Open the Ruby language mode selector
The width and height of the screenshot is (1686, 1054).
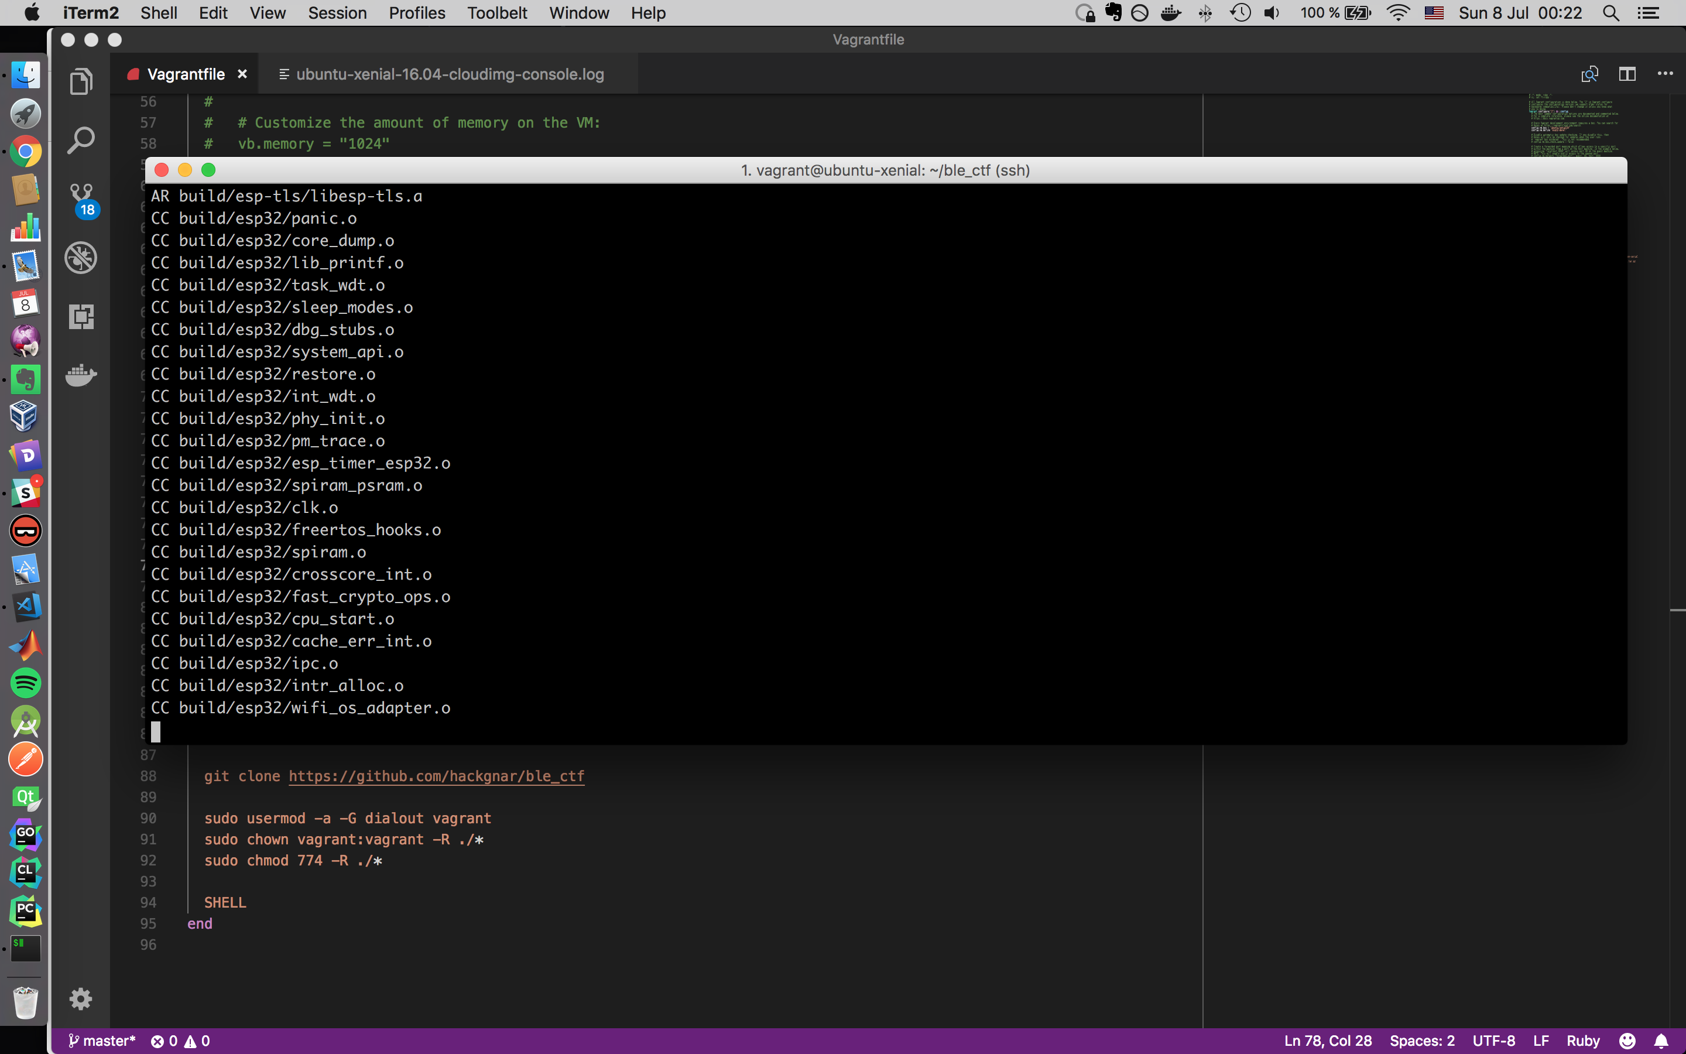coord(1583,1041)
